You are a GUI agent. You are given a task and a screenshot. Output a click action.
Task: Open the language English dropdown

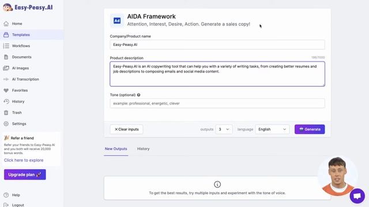pyautogui.click(x=272, y=129)
